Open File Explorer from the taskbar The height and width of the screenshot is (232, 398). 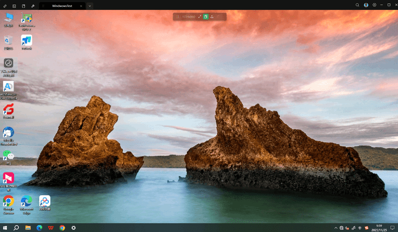(x=28, y=228)
